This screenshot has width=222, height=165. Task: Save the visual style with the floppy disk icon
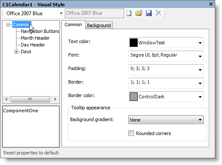point(149,13)
